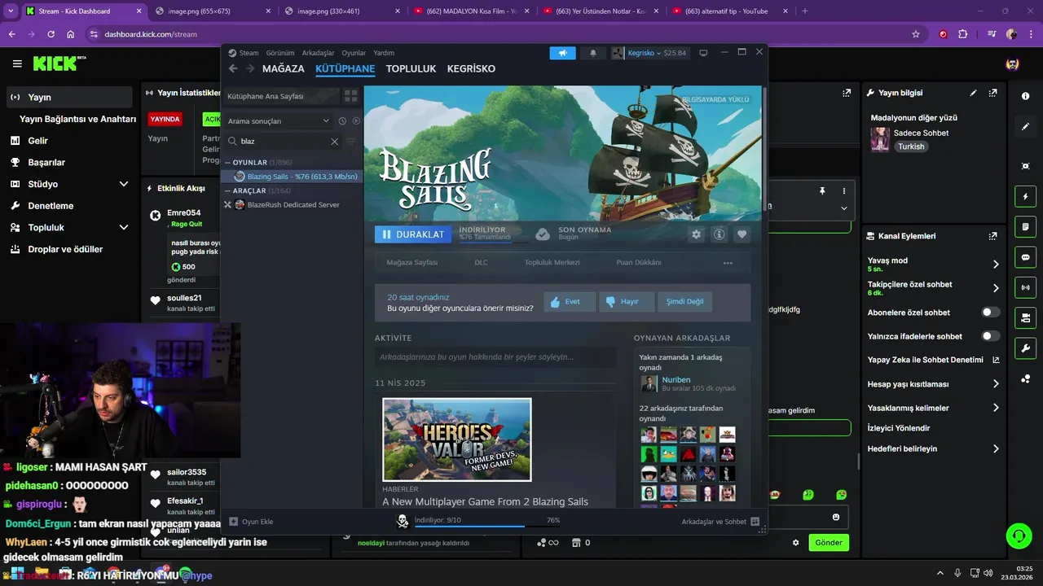The height and width of the screenshot is (586, 1043).
Task: Click the Kick logo
Action: 59,63
